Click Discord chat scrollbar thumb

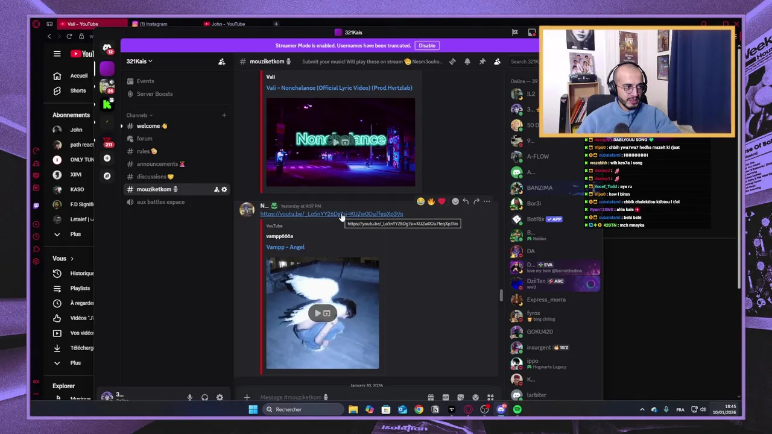tap(500, 295)
